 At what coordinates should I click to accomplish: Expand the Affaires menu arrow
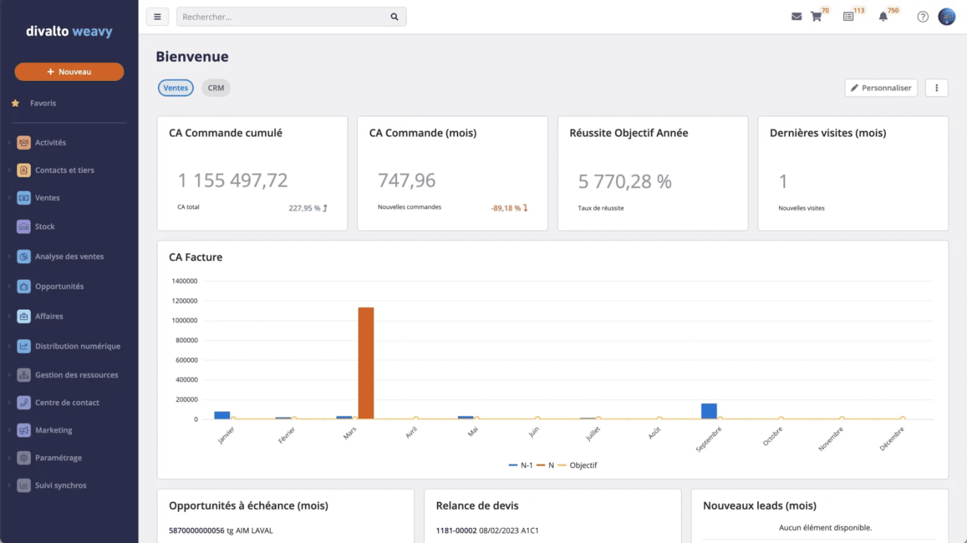pos(9,316)
